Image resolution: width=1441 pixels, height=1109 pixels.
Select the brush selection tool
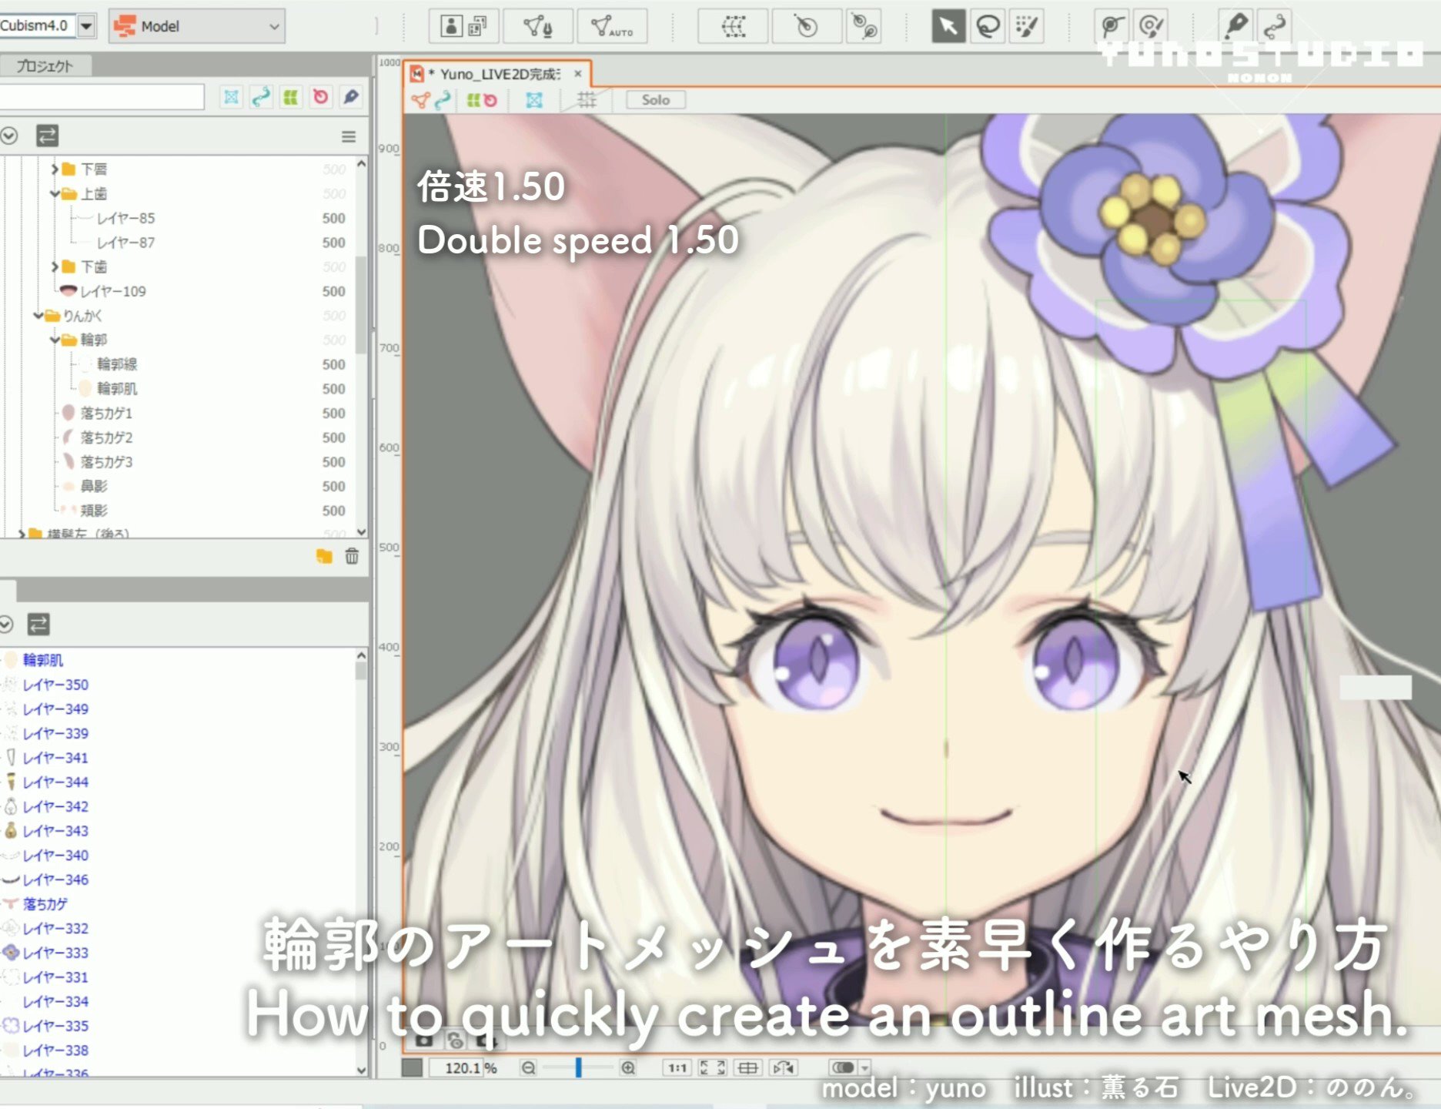coord(1027,27)
